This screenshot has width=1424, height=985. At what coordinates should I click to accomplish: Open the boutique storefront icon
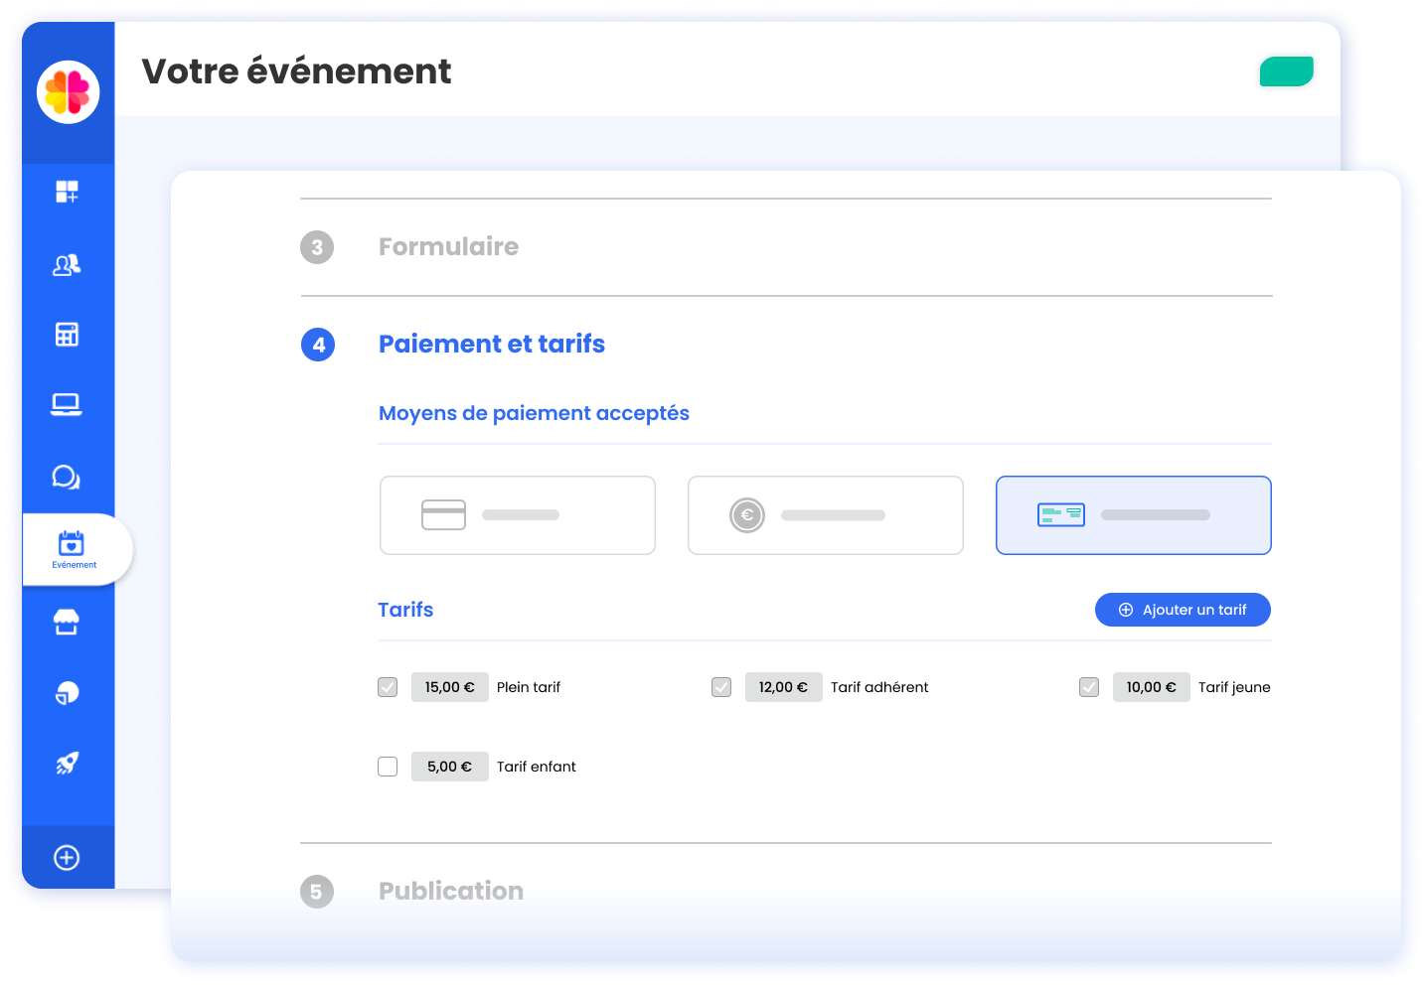[x=67, y=622]
